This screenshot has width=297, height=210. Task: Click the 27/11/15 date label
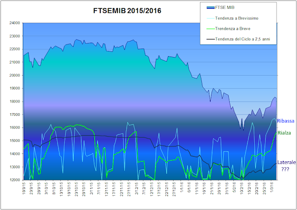tap(129, 190)
